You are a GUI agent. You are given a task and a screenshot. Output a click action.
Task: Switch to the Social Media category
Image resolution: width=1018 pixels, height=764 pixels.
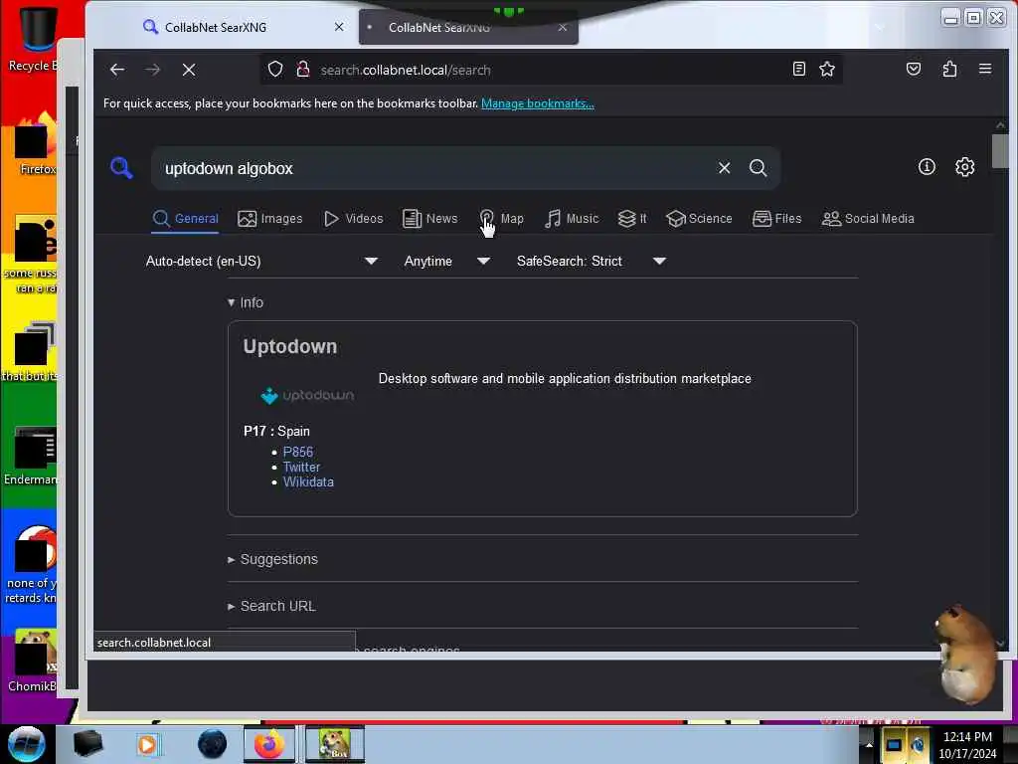click(867, 218)
